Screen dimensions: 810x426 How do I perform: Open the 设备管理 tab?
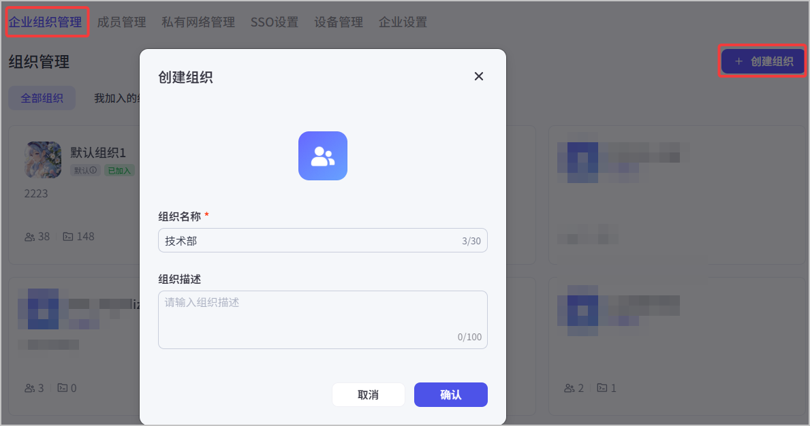point(339,22)
